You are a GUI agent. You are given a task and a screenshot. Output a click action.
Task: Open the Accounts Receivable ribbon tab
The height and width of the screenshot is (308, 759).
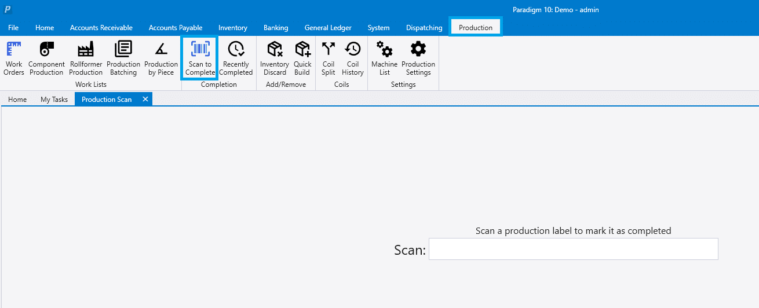[101, 28]
